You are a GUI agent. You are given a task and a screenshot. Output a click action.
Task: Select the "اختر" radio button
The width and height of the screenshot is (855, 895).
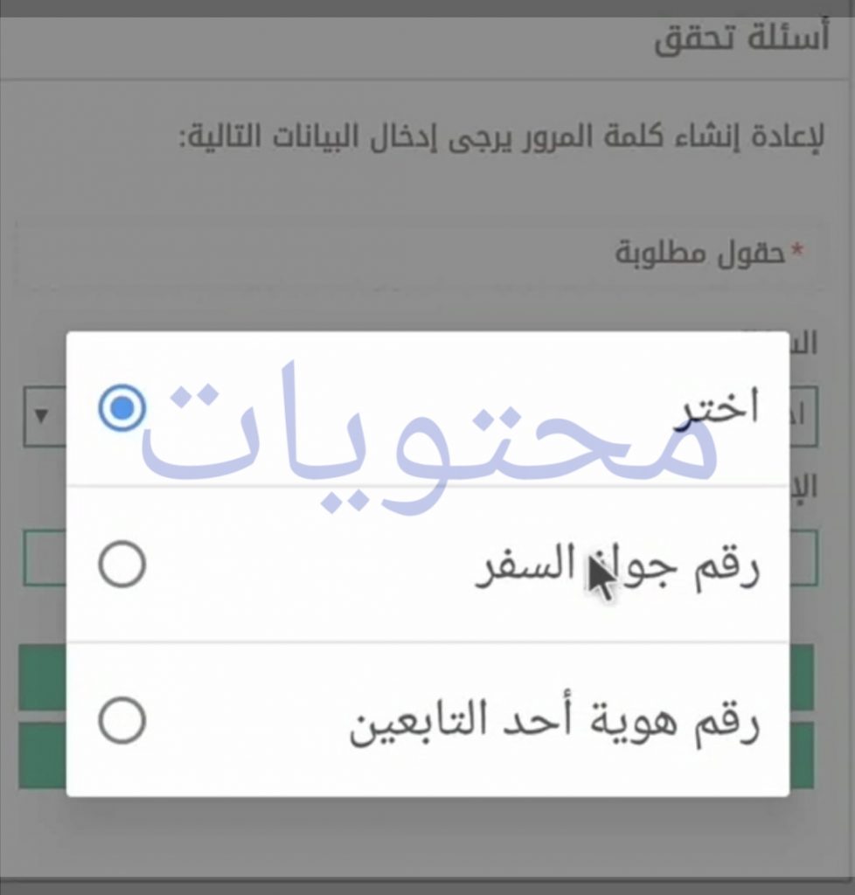tap(122, 408)
